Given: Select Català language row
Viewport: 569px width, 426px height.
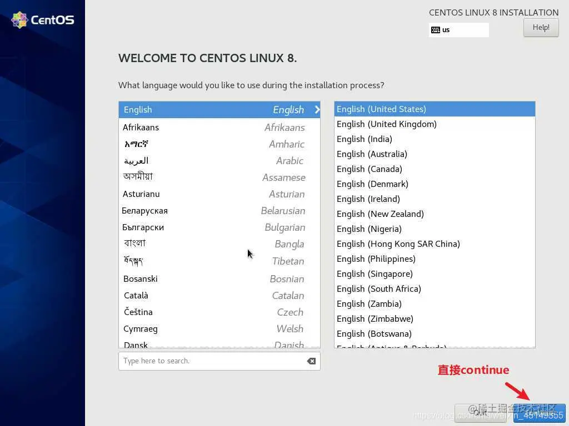Looking at the screenshot, I should coord(219,296).
